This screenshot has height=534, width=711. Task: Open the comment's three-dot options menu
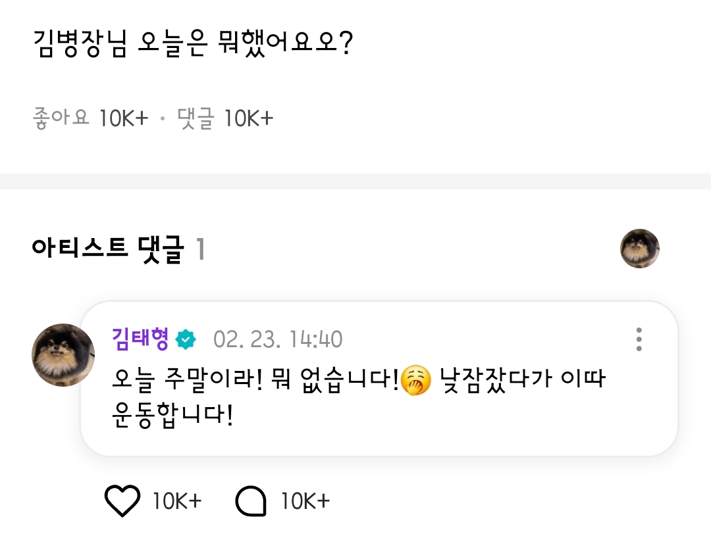(639, 339)
